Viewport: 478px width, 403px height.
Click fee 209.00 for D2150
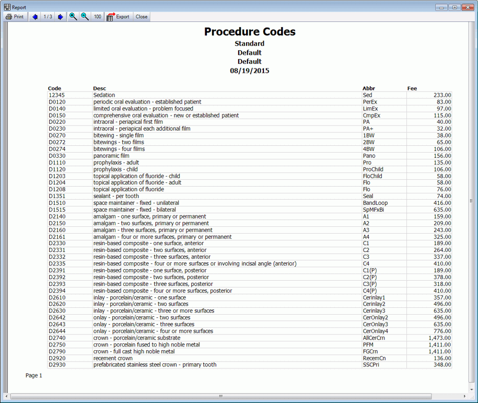(x=442, y=223)
